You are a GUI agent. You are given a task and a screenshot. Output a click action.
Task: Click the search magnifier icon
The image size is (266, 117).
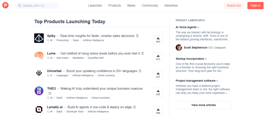(x=20, y=6)
